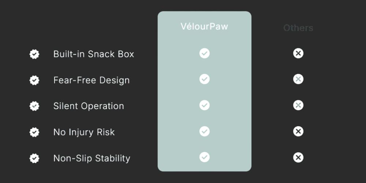Click Others X mark for Silent Operation
This screenshot has width=366, height=183.
[x=298, y=105]
